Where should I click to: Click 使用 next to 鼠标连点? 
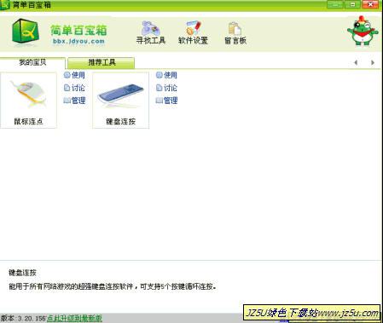74,75
